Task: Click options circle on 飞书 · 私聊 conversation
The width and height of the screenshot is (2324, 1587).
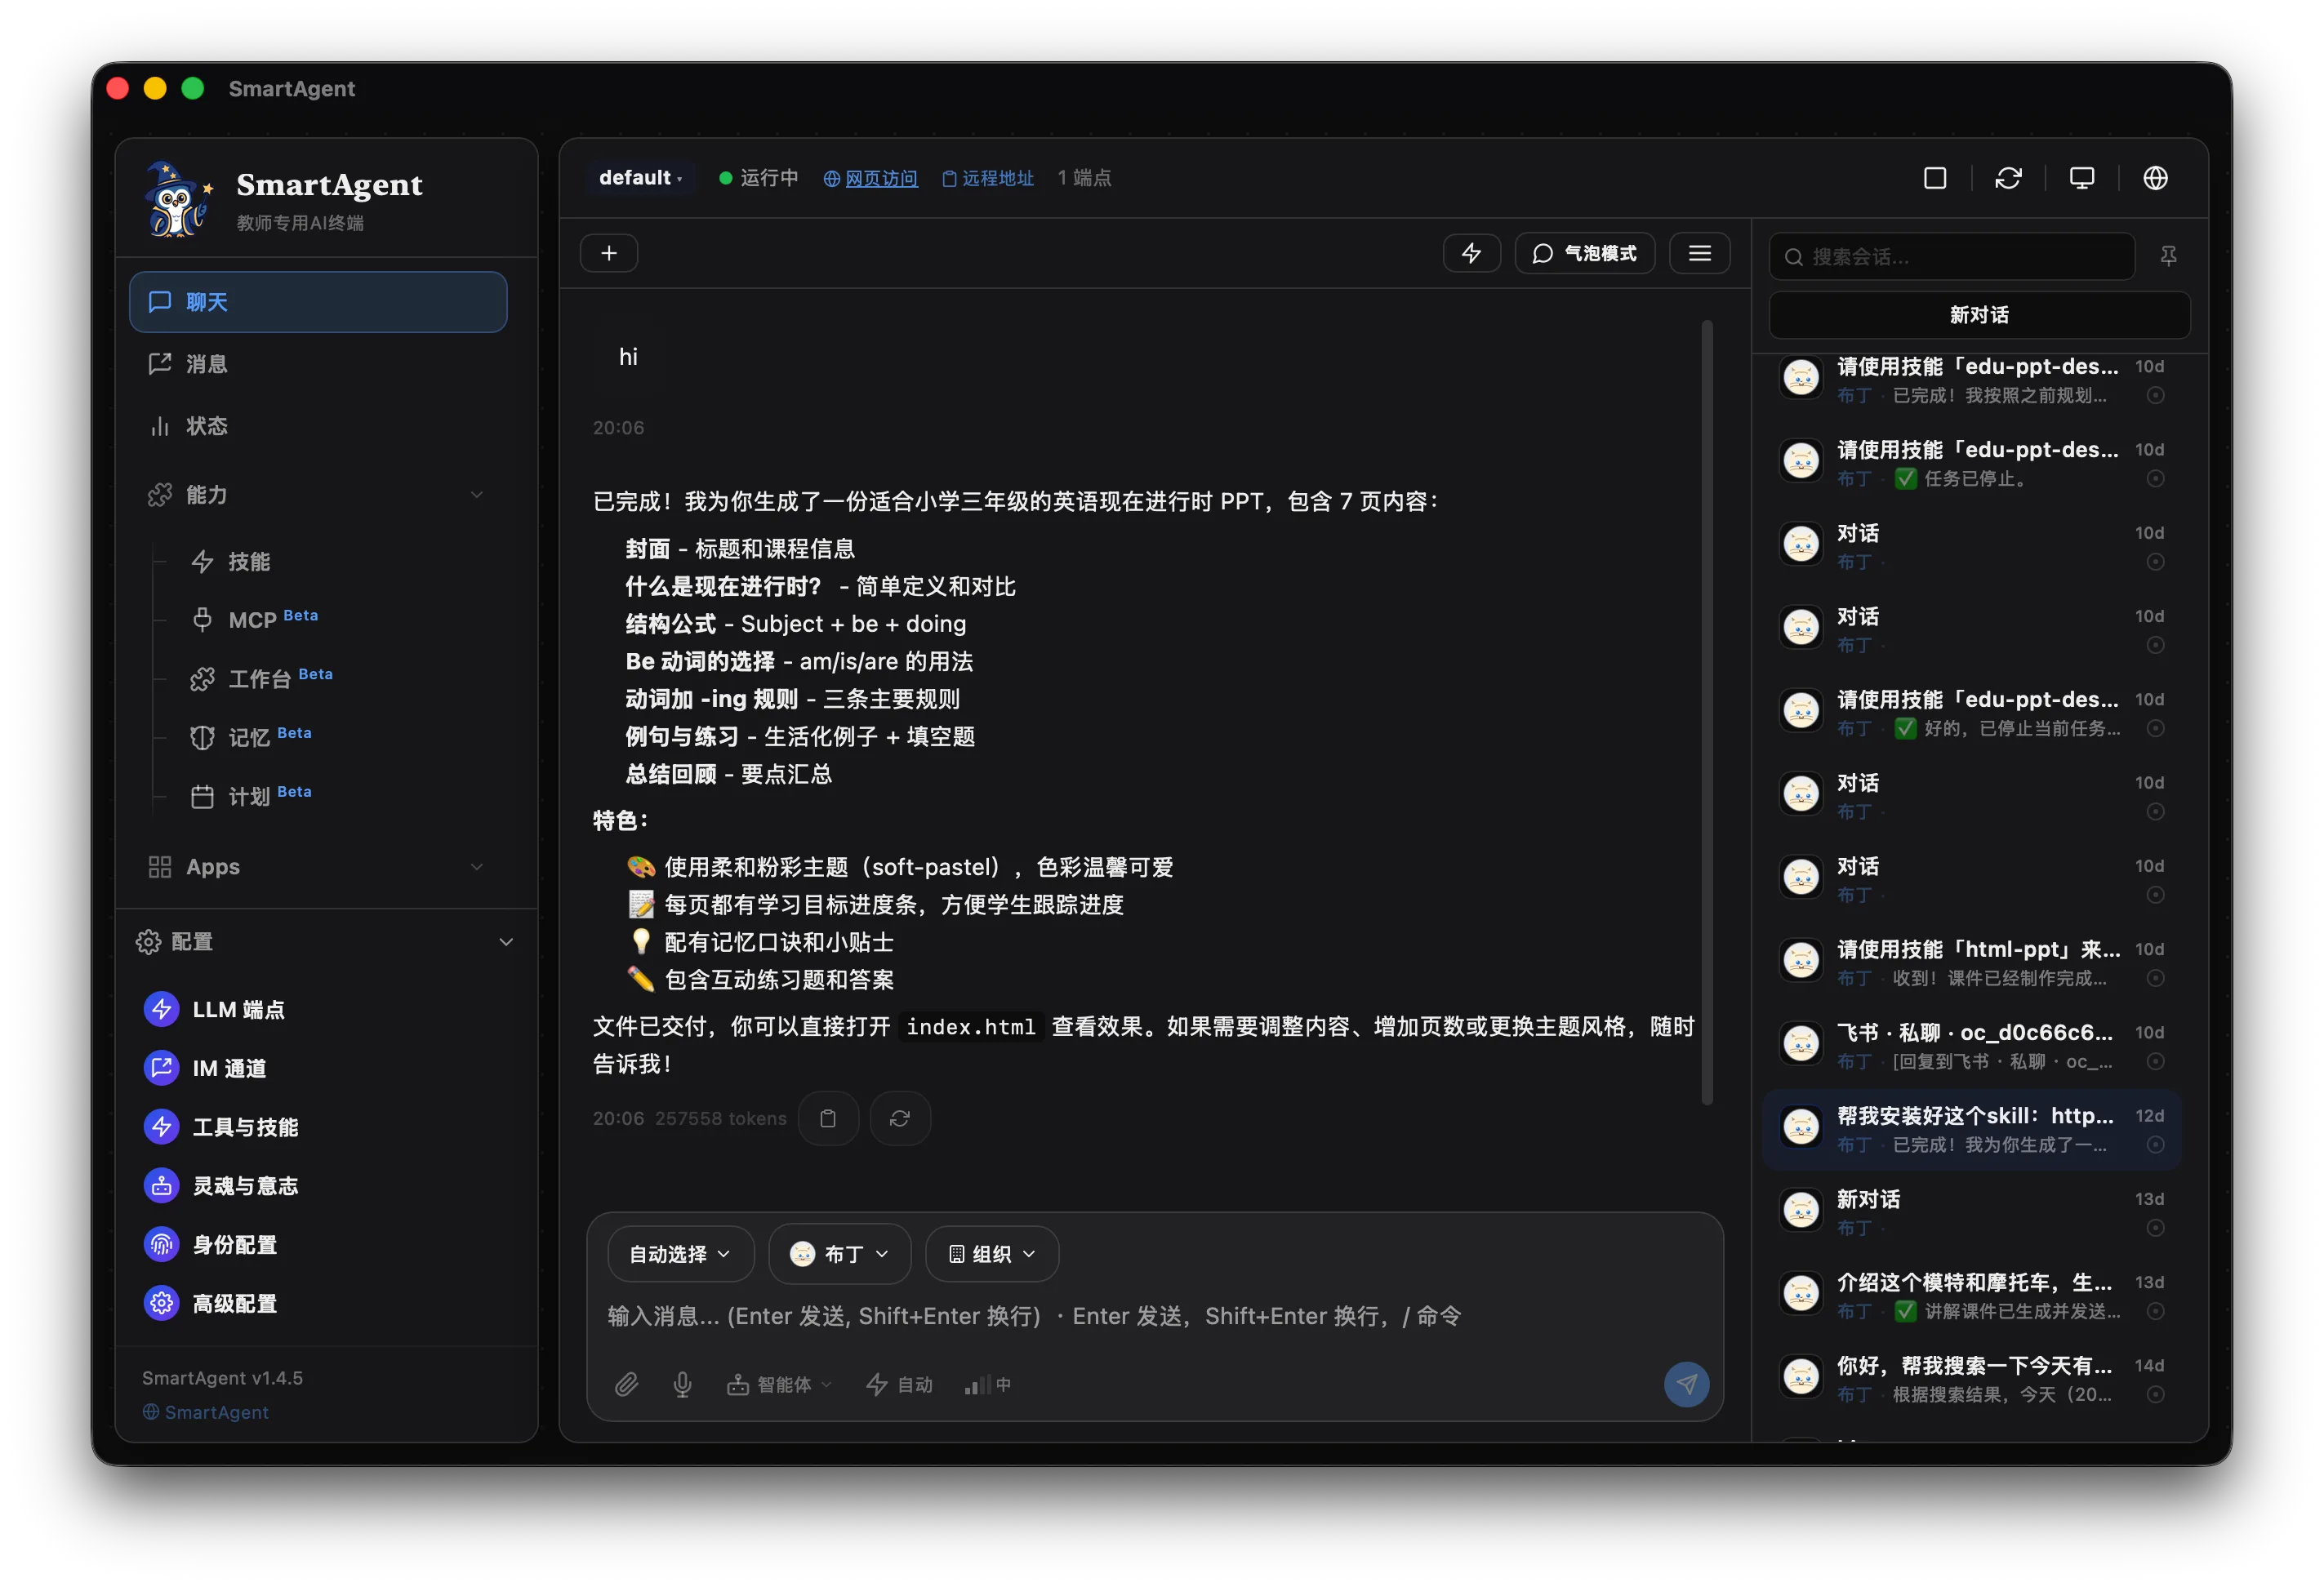Action: (2156, 1061)
